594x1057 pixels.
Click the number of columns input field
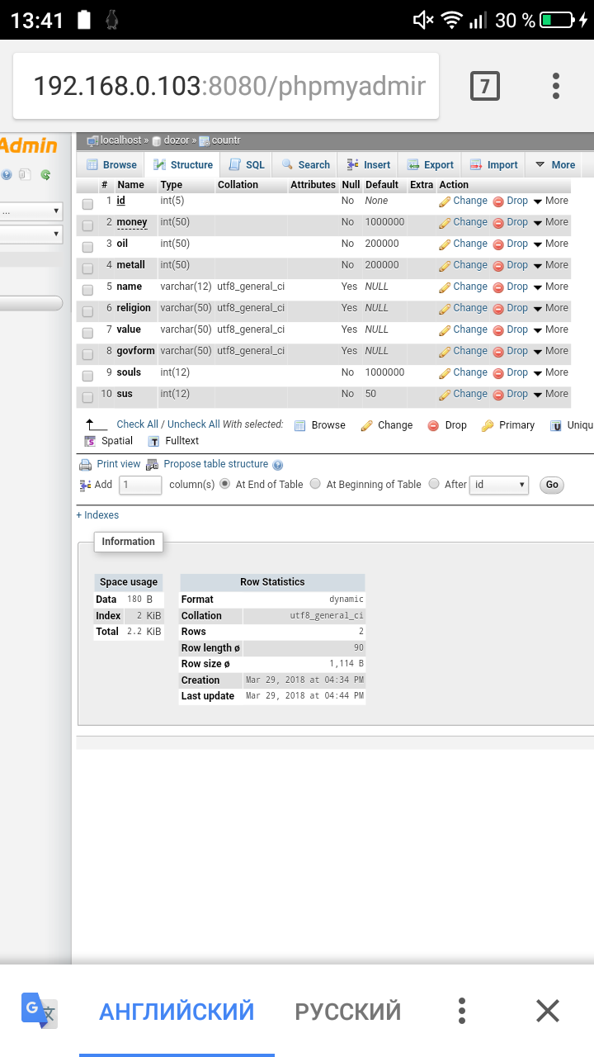(140, 486)
